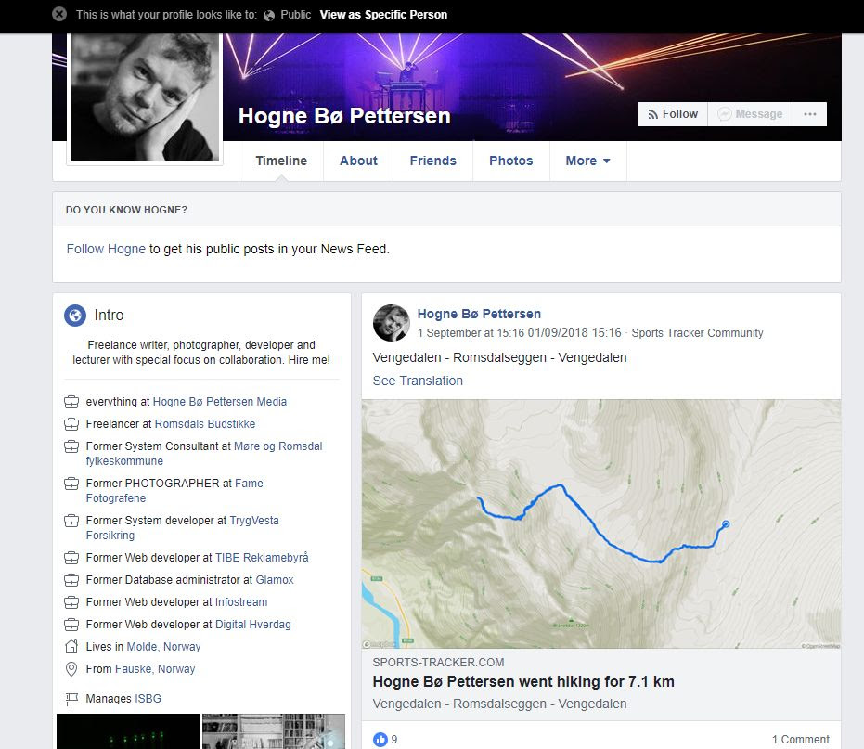This screenshot has width=864, height=749.
Task: Expand the More dropdown tab
Action: [x=588, y=161]
